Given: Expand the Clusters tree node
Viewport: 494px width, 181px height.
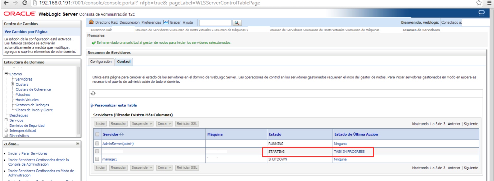Looking at the screenshot, I should click(x=12, y=84).
